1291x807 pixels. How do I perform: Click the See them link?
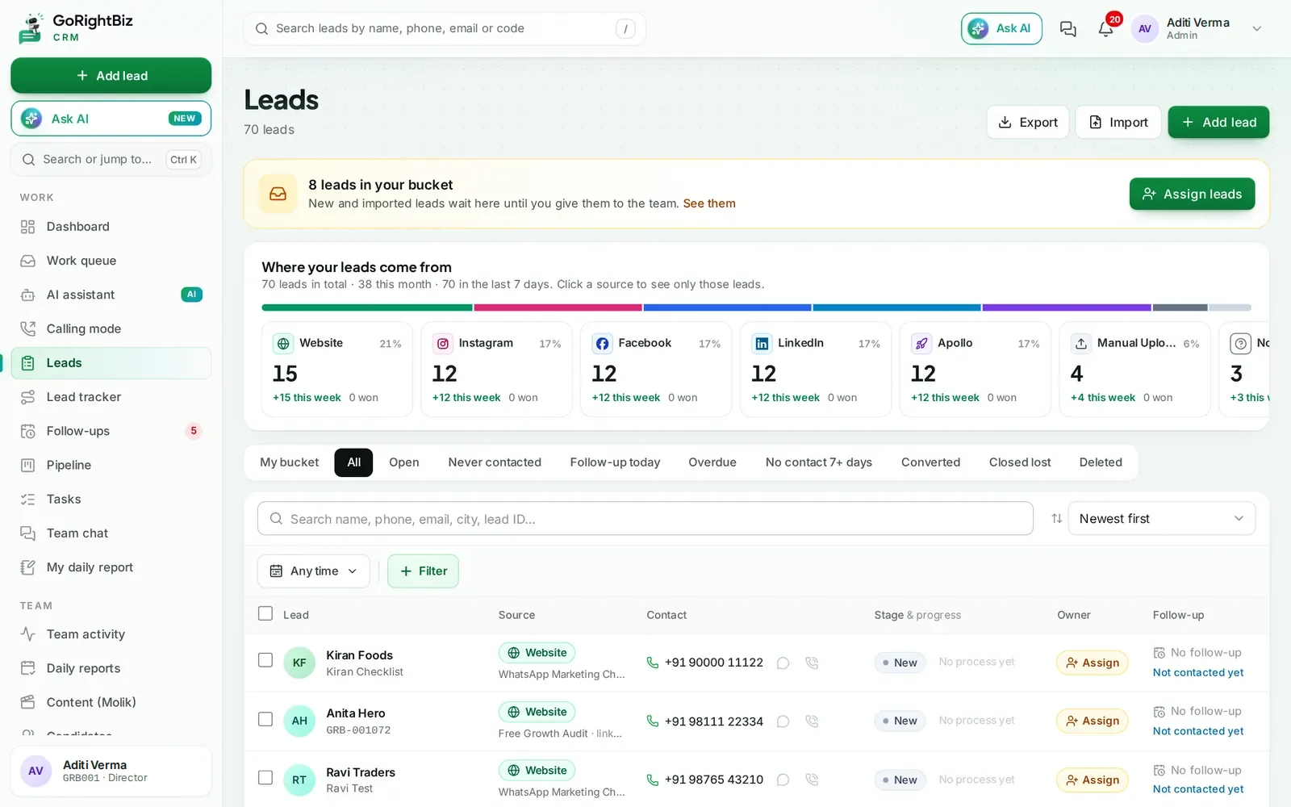[709, 203]
